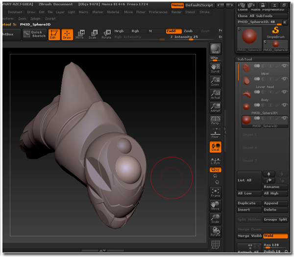
Task: Click the Frame mesh icon
Action: pyautogui.click(x=215, y=193)
